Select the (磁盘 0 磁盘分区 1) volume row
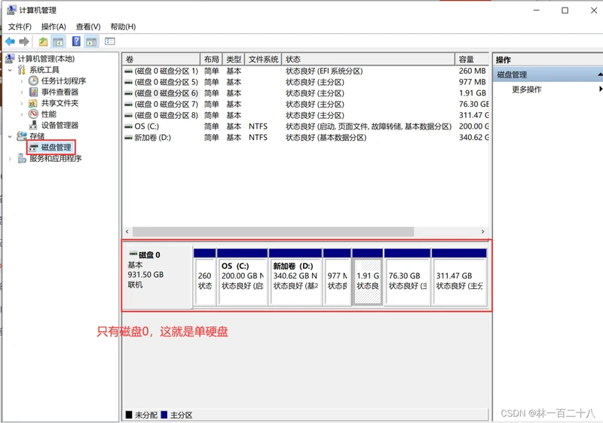603x423 pixels. click(x=306, y=71)
